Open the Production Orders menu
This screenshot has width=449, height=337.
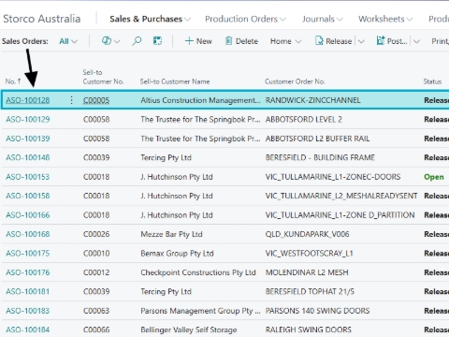245,19
